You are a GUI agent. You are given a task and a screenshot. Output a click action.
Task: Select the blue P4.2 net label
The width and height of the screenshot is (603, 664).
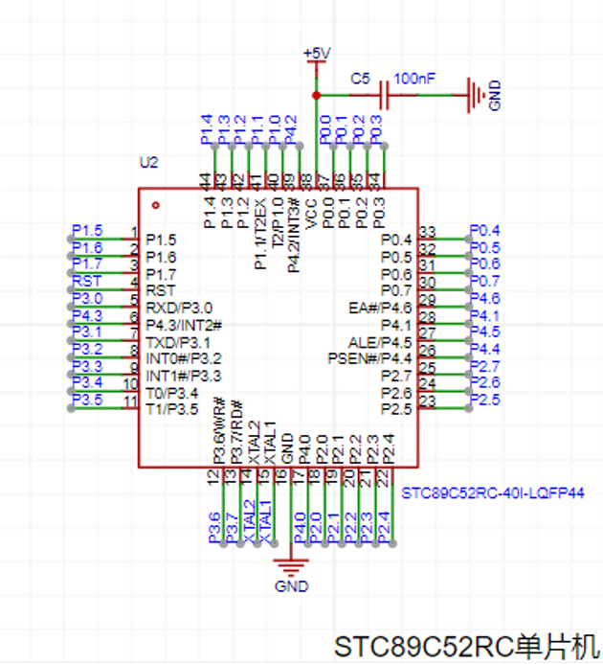coord(290,128)
